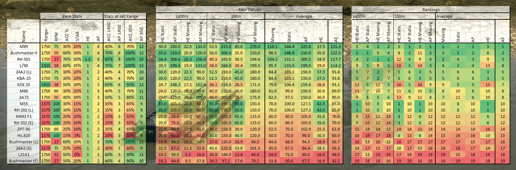Select the ACC % column header
This screenshot has height=170, width=516.
67,31
